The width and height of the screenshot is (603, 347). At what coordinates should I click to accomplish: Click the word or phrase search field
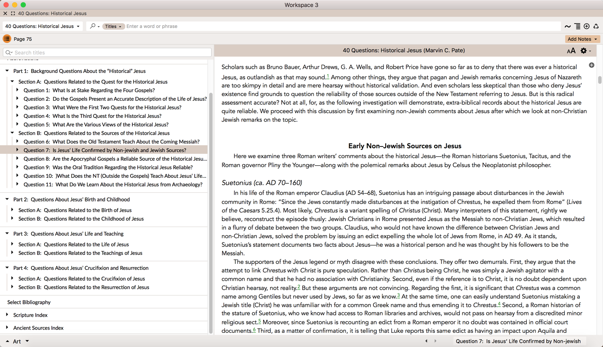click(342, 27)
